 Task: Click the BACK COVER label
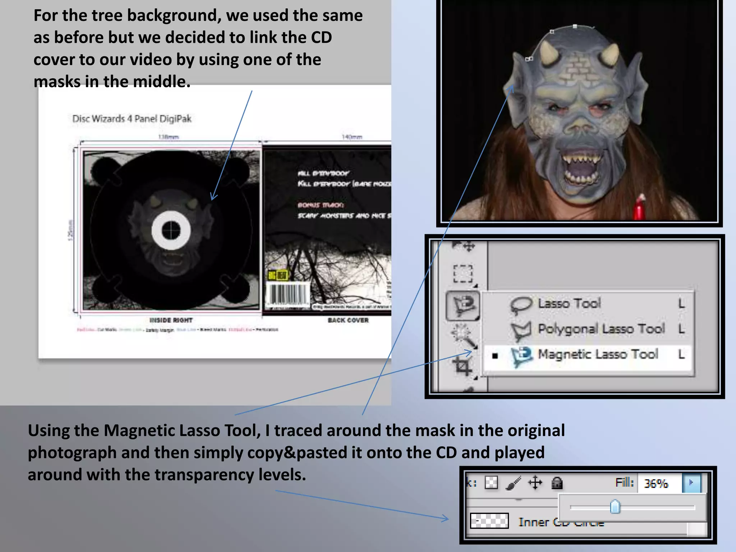[x=348, y=320]
